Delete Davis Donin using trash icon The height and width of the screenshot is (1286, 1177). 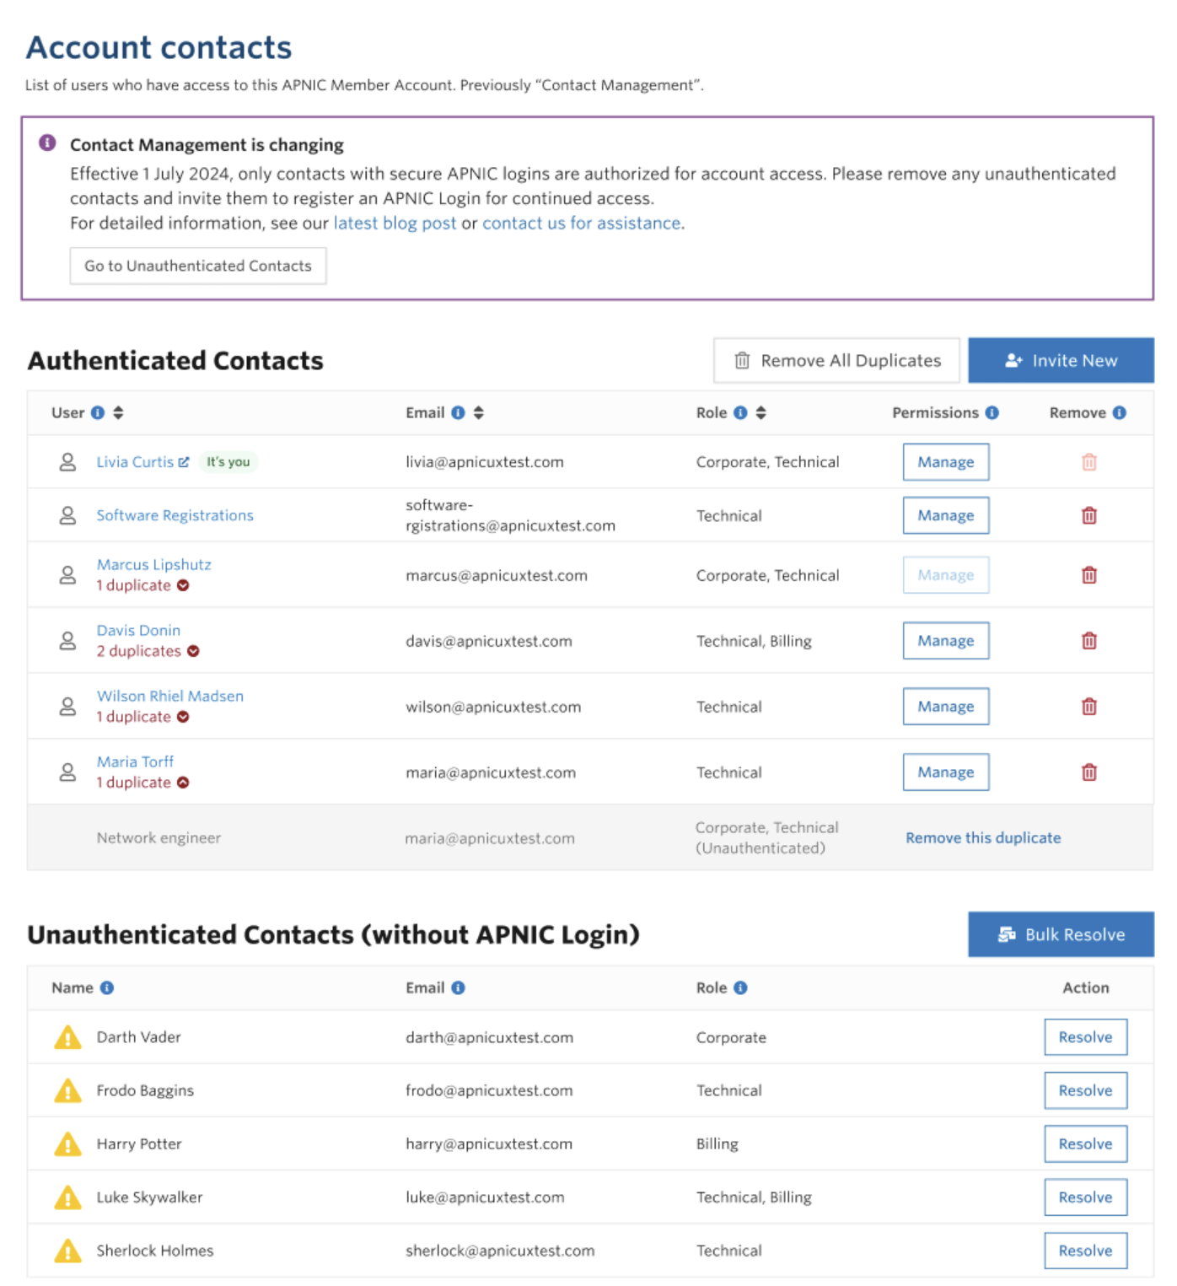tap(1088, 641)
